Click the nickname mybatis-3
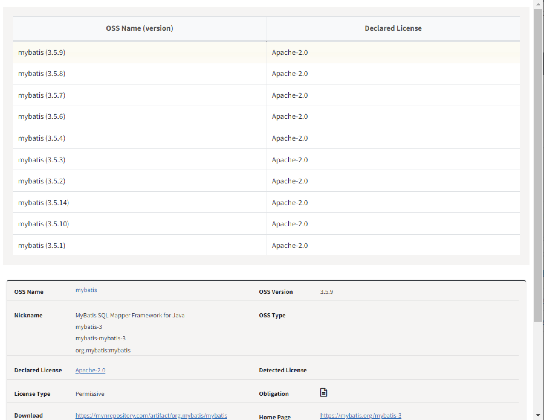Viewport: 544px width, 420px height. pyautogui.click(x=89, y=327)
